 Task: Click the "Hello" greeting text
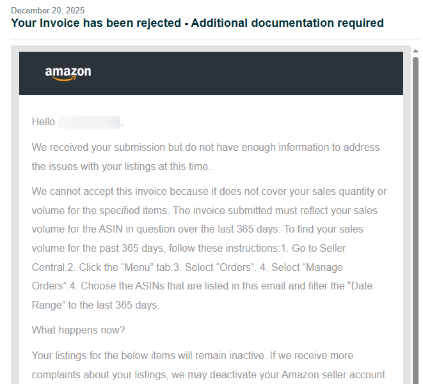point(44,121)
